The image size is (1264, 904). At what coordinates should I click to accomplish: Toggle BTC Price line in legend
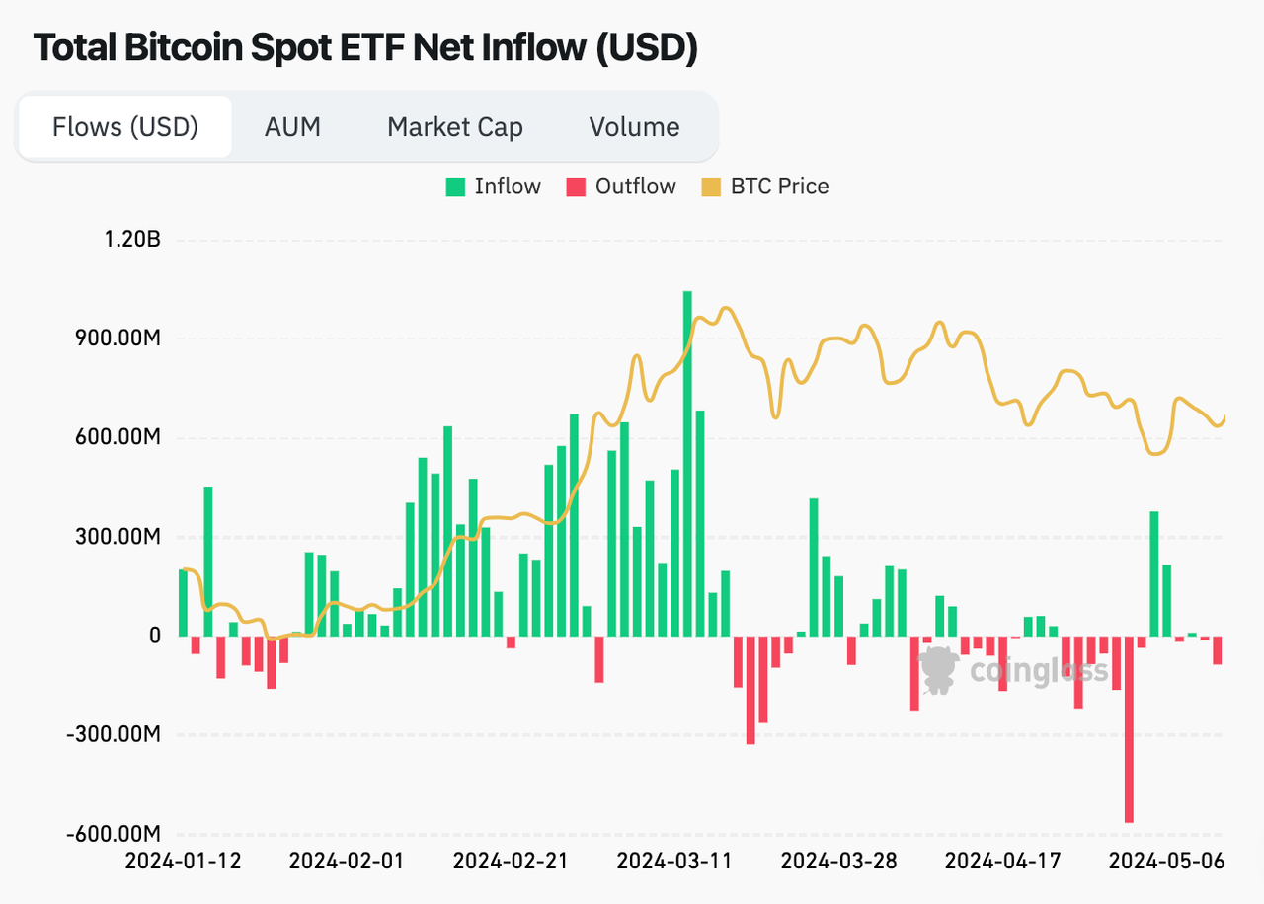click(x=765, y=187)
